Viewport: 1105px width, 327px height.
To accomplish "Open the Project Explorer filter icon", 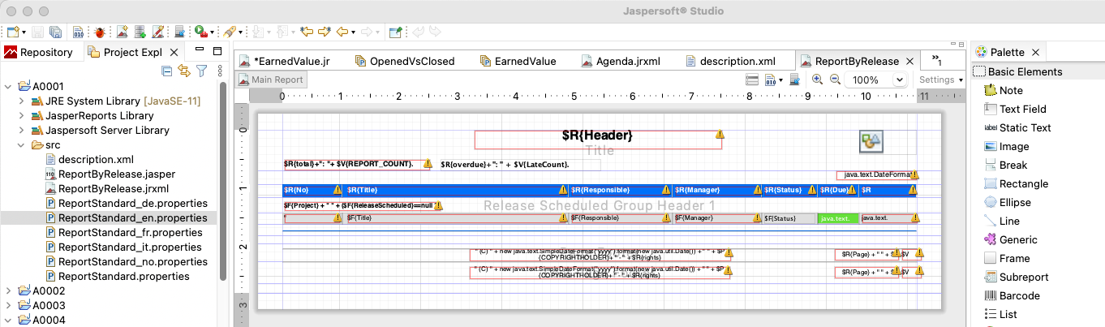I will (x=201, y=71).
